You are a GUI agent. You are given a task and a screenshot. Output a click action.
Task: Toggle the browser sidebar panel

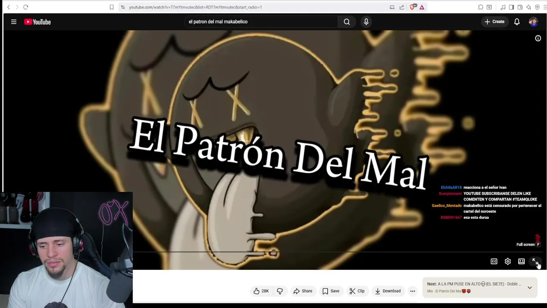[511, 7]
